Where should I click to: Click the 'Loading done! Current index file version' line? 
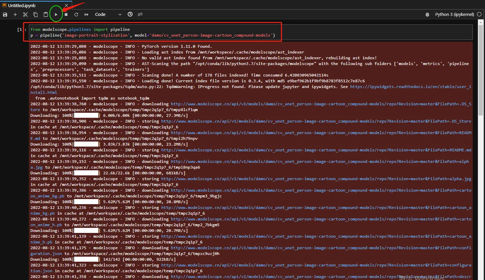tap(197, 81)
